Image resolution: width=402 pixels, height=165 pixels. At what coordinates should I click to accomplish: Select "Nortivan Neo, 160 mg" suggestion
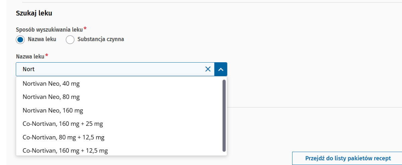point(53,110)
